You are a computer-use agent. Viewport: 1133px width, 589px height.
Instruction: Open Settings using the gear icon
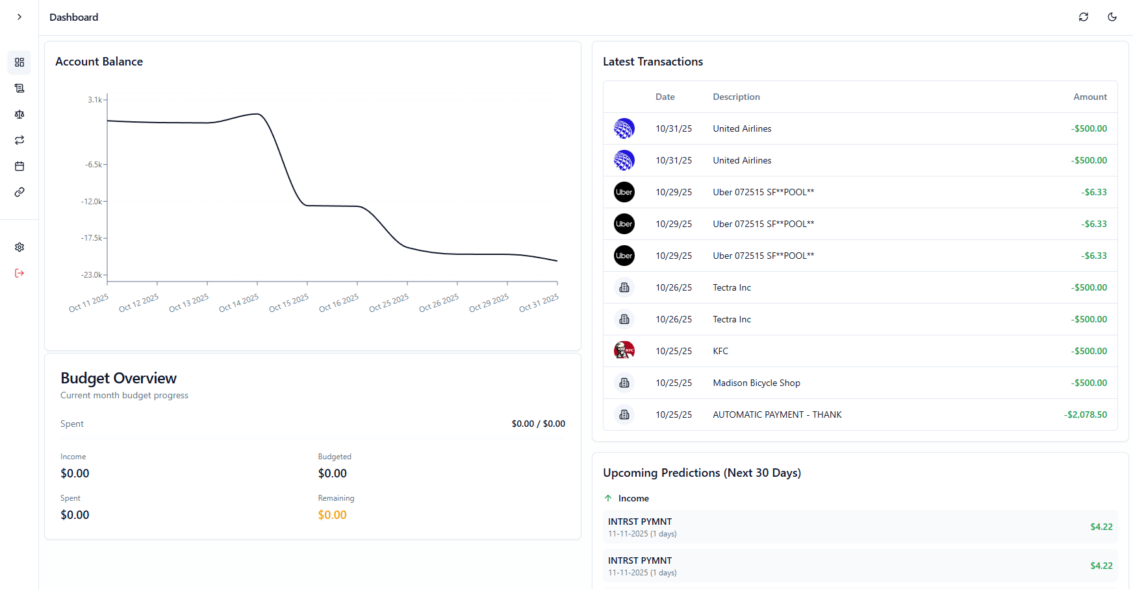[19, 247]
